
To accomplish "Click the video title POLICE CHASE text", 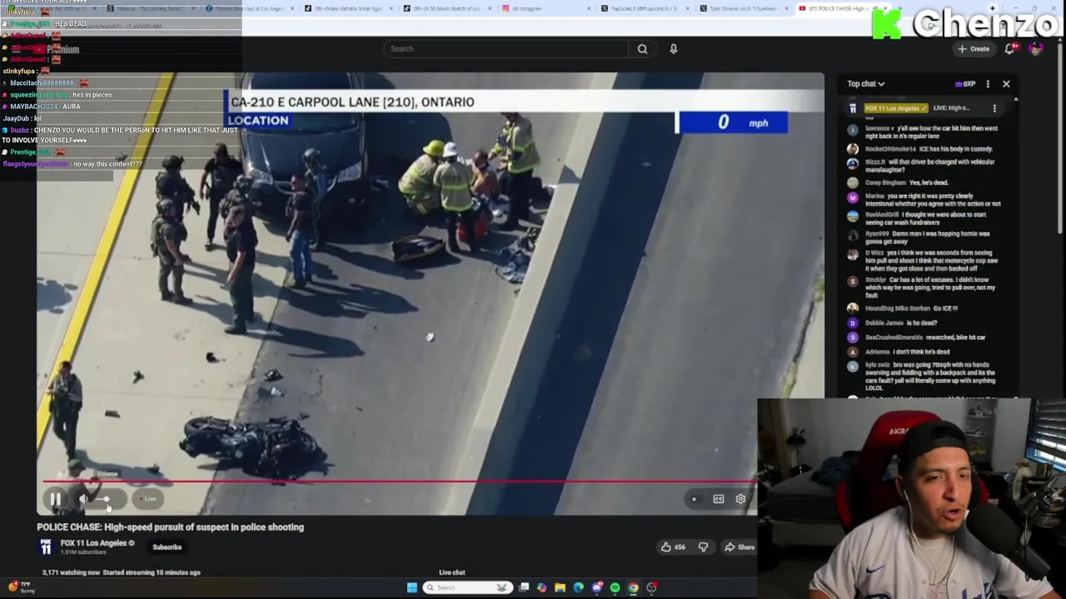I will point(170,527).
